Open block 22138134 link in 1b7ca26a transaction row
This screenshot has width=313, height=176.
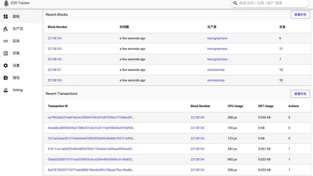click(x=197, y=138)
